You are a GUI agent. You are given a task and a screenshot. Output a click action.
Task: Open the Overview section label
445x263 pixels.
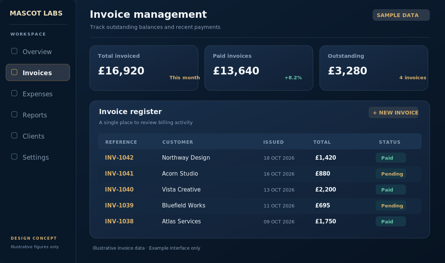37,52
